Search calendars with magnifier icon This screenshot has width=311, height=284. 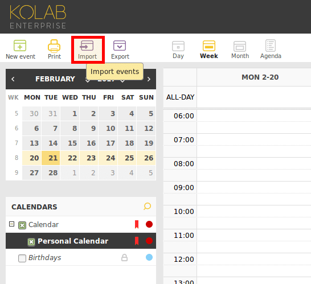coord(147,206)
